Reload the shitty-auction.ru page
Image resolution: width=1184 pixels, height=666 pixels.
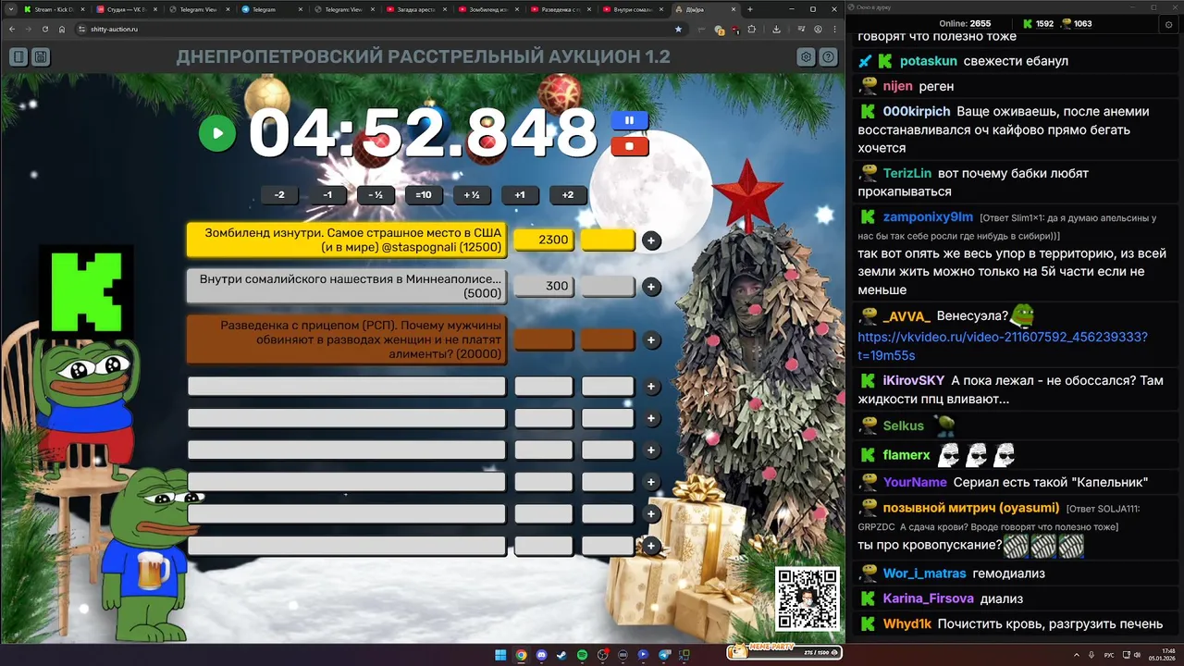click(45, 29)
